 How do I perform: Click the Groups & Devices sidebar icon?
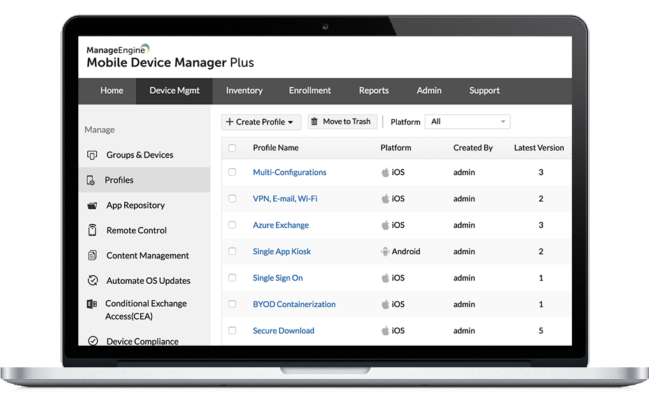[x=92, y=155]
